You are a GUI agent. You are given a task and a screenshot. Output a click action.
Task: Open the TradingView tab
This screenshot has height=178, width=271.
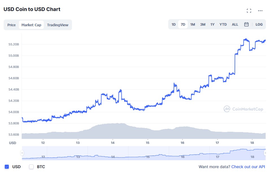click(x=58, y=25)
